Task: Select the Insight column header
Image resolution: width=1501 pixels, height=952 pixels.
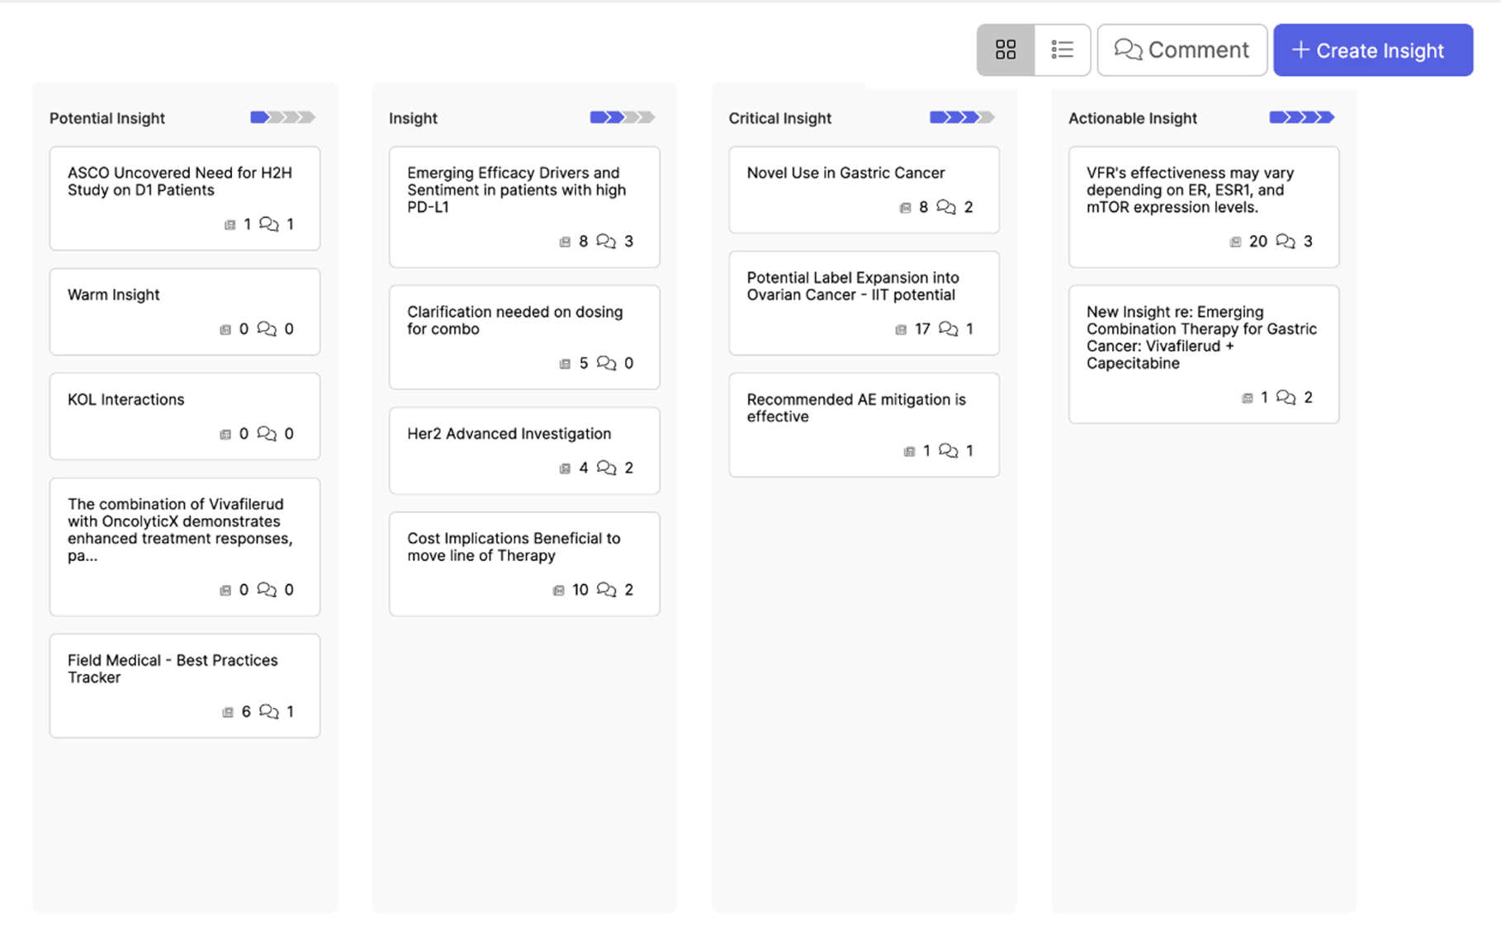Action: [413, 118]
